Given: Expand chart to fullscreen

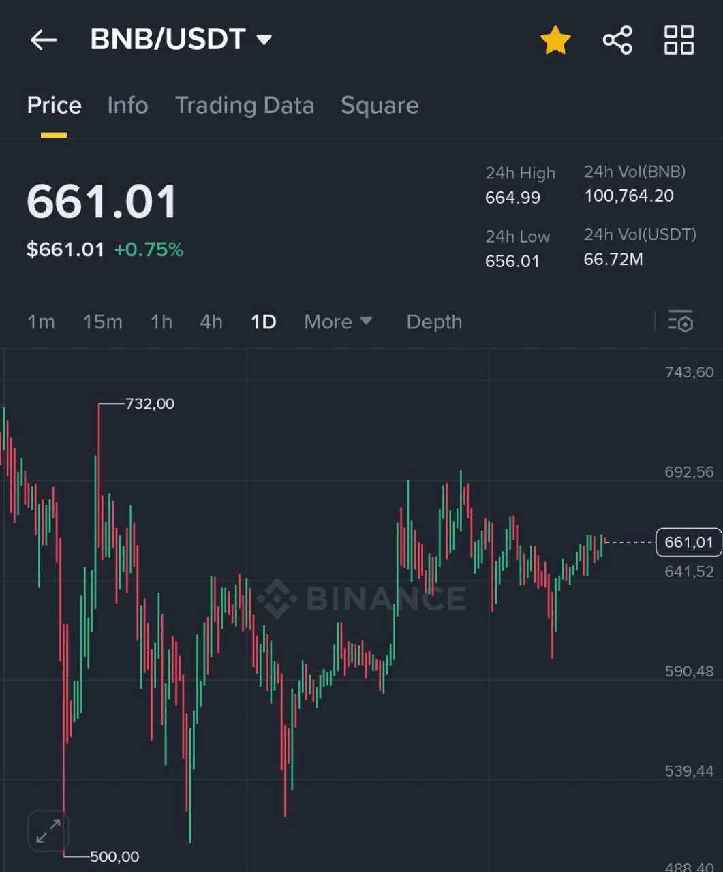Looking at the screenshot, I should [x=48, y=831].
